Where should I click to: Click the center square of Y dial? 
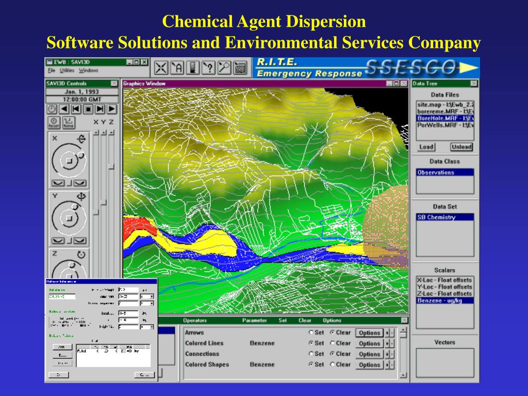point(69,219)
